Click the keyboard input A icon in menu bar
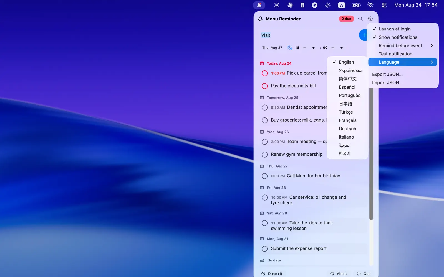Screen dimensions: 444x277 [342, 5]
